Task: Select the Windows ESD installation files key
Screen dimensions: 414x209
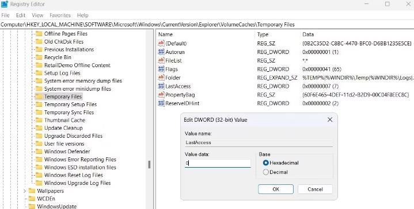Action: pos(80,168)
